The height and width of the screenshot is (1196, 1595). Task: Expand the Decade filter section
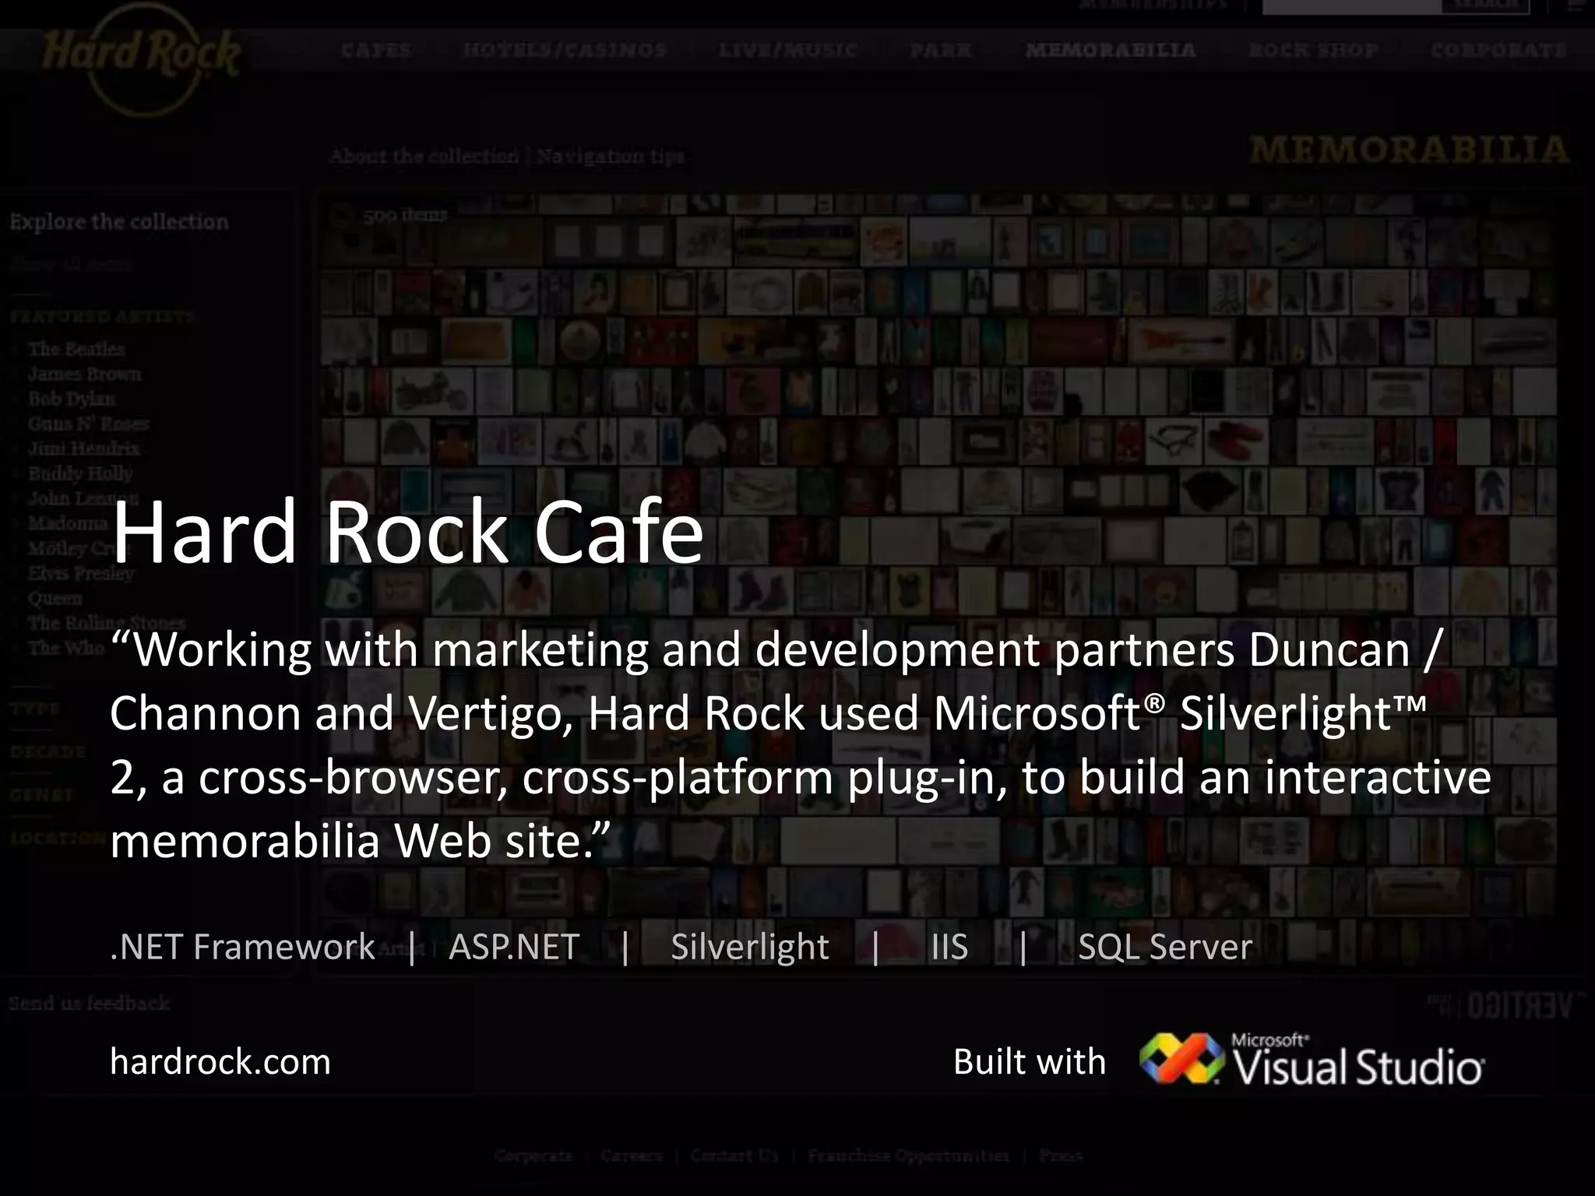pyautogui.click(x=47, y=752)
